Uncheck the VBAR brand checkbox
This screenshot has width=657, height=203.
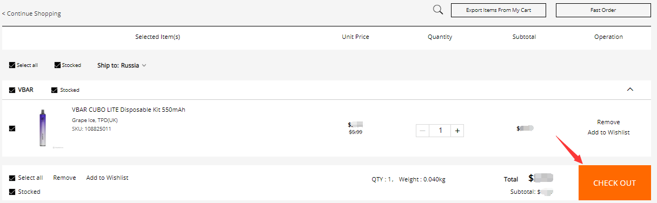click(x=12, y=90)
